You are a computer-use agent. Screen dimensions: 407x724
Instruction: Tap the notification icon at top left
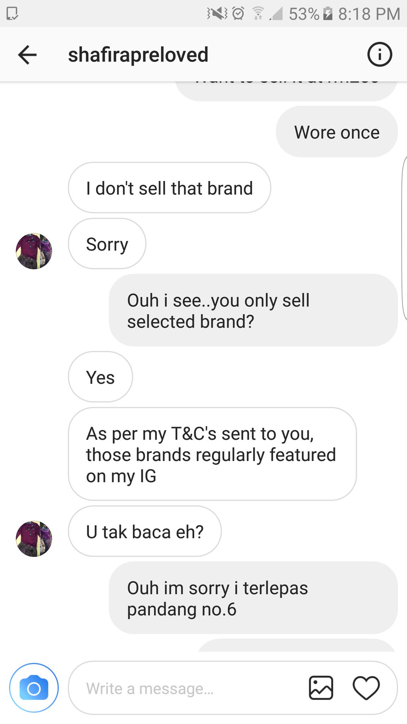(x=12, y=14)
